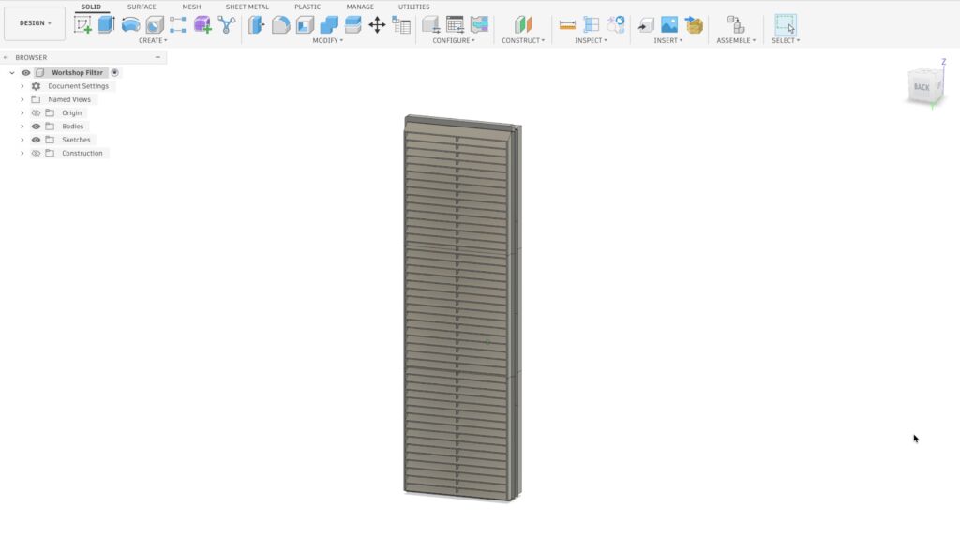Activate the Move/Copy cross-arrows icon

(x=377, y=25)
